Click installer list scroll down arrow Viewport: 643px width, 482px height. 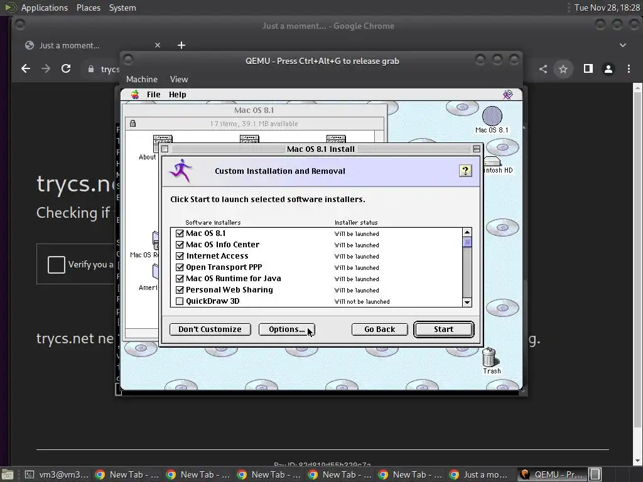[x=467, y=303]
